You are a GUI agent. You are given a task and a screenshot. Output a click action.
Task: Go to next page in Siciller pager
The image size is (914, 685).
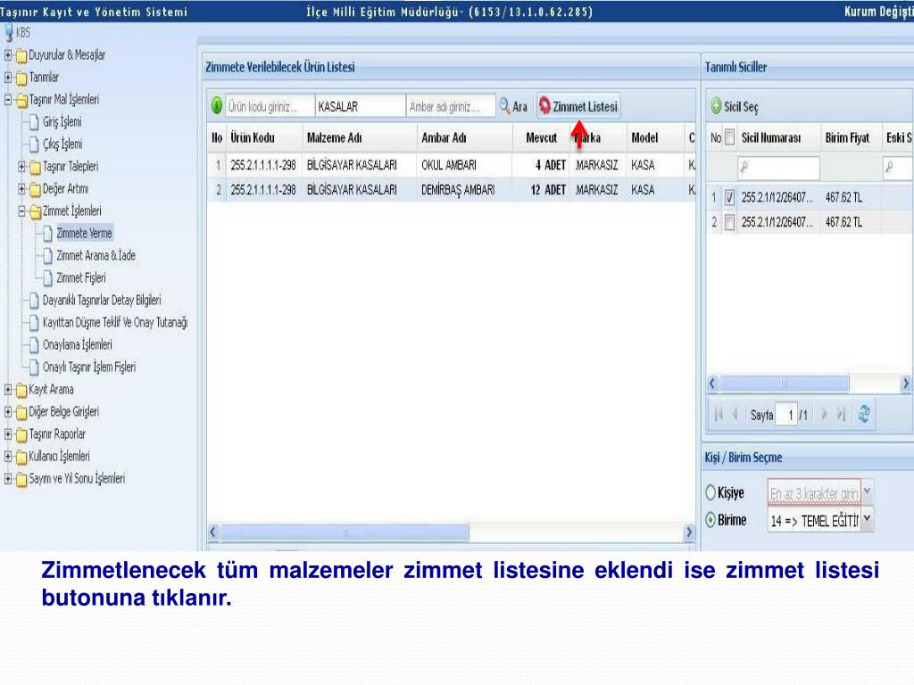(x=824, y=414)
